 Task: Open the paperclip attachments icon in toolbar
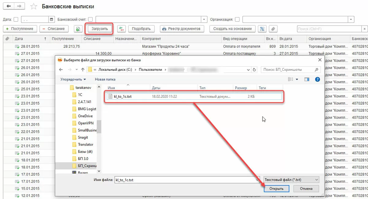pos(273,29)
